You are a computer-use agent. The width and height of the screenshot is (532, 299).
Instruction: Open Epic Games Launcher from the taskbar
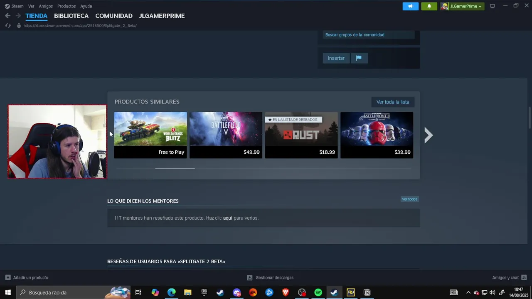tap(204, 292)
